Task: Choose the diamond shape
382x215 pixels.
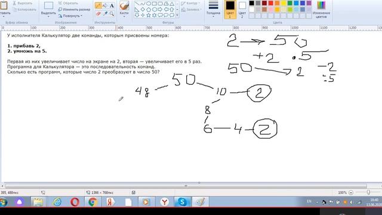Action: (x=143, y=10)
